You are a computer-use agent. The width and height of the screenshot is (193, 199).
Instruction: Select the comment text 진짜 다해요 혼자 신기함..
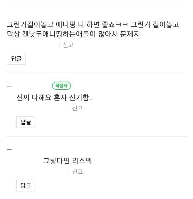(55, 98)
